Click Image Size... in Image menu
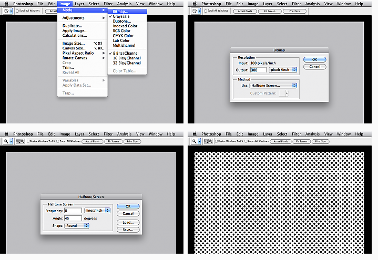 pos(83,44)
